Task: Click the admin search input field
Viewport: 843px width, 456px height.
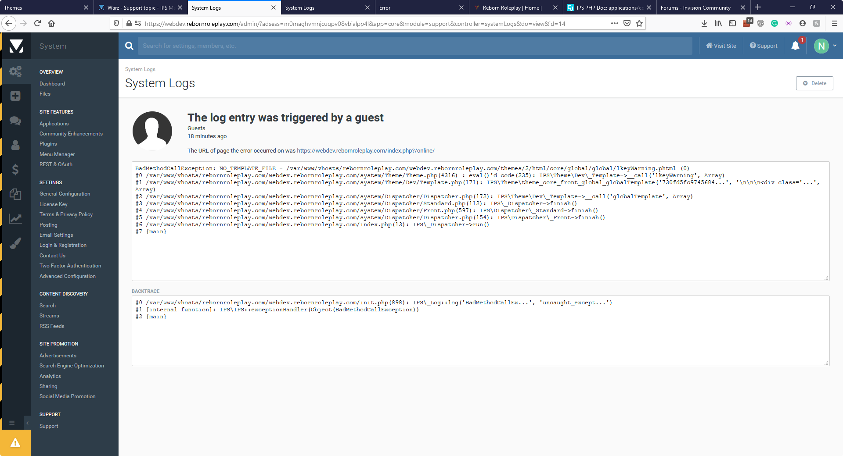Action: [415, 46]
